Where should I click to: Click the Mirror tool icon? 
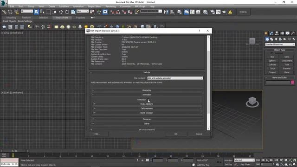[166, 12]
